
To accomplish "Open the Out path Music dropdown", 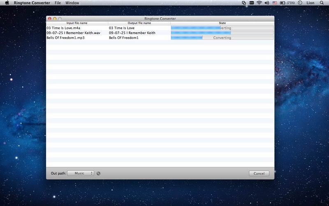I will (81, 173).
